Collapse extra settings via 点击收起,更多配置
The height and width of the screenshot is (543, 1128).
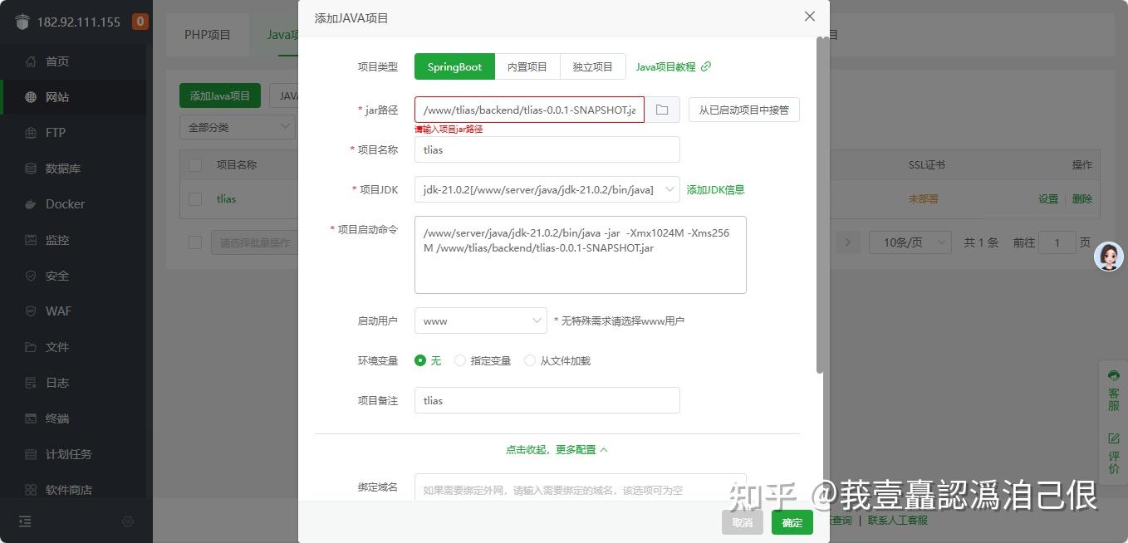[556, 448]
